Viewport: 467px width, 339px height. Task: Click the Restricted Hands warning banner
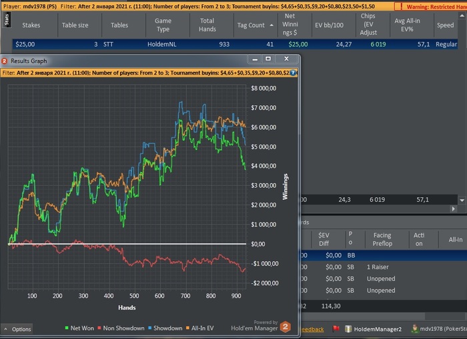click(431, 7)
